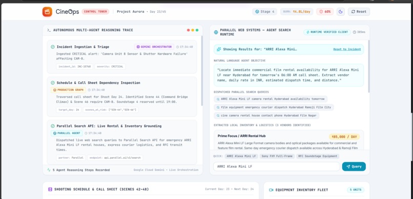The image size is (413, 199).
Task: Click the purple icon beside Shooting Schedule
Action: point(50,189)
